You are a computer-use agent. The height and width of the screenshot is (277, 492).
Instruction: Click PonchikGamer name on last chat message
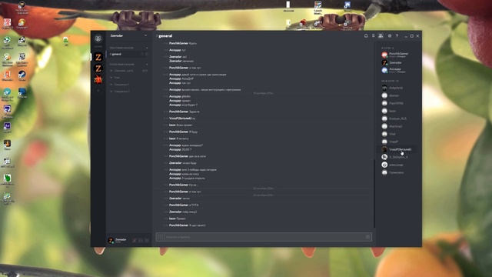pyautogui.click(x=178, y=225)
